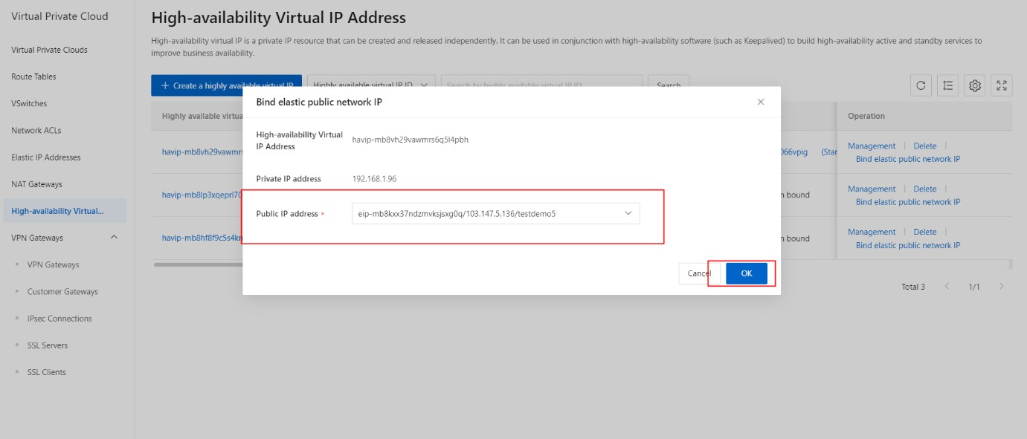Click the refresh icon above the table
This screenshot has width=1027, height=439.
pos(921,85)
